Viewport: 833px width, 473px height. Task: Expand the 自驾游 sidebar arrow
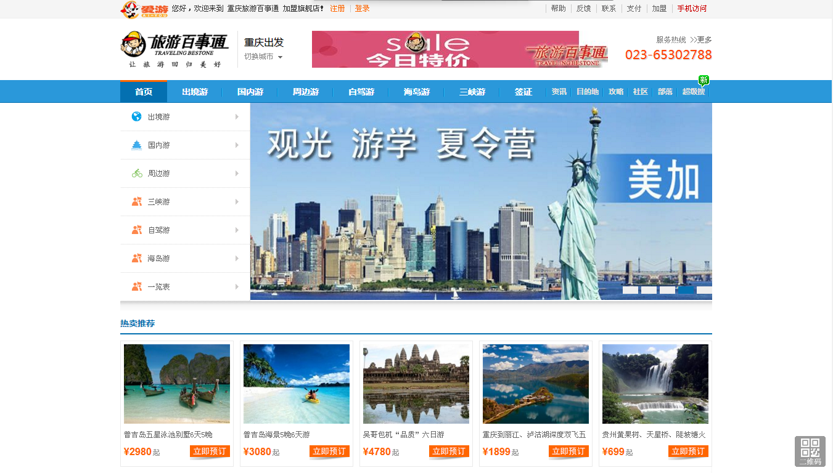[237, 230]
